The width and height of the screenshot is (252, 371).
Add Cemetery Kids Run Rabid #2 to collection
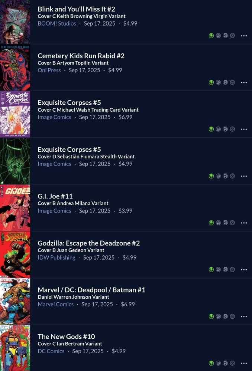click(x=218, y=82)
